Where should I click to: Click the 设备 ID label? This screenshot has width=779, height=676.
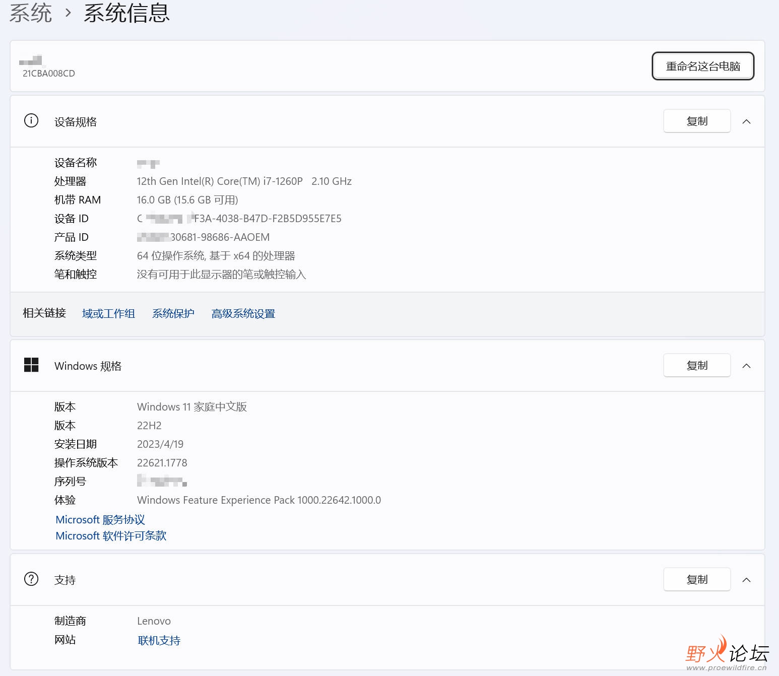(x=72, y=218)
